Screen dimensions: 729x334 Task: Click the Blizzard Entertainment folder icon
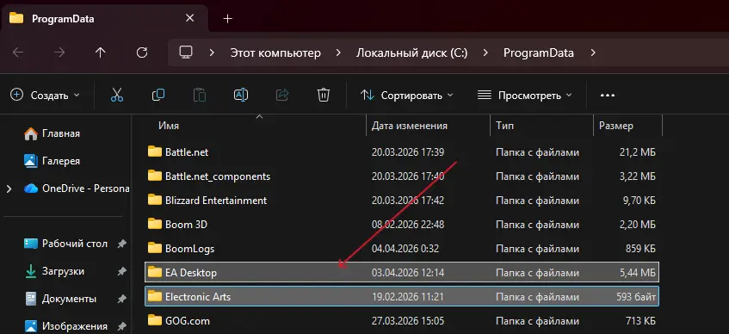tap(155, 200)
